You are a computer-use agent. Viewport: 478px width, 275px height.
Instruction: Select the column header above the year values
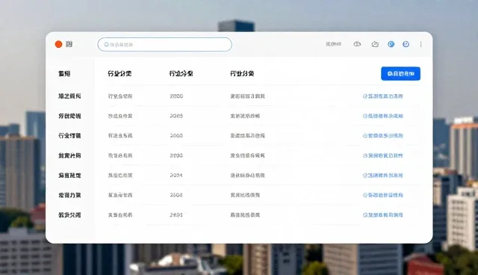point(181,73)
